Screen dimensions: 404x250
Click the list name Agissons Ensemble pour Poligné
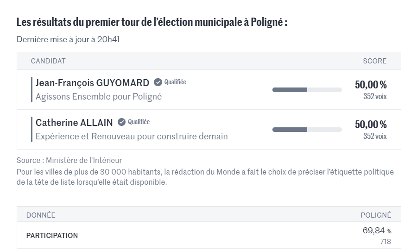[x=99, y=97]
